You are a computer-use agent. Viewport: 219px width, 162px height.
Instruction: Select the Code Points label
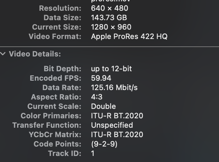point(57,144)
